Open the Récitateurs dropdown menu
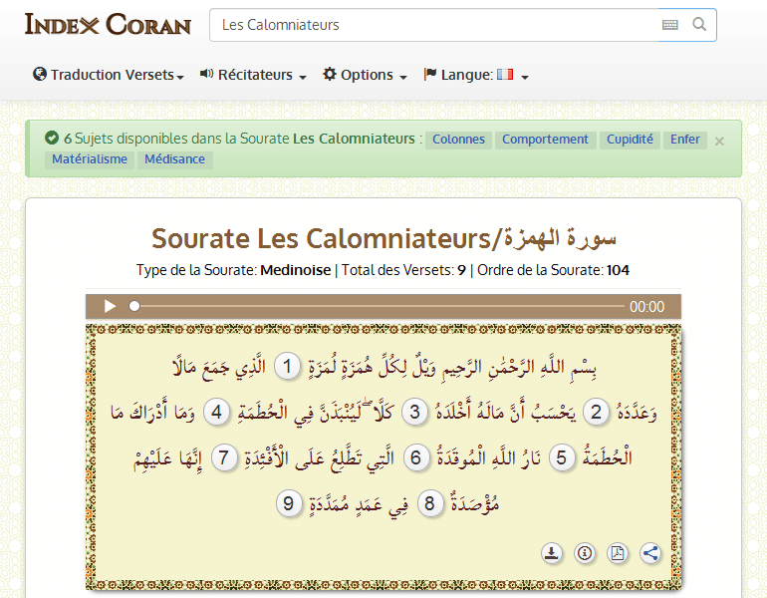 click(253, 75)
